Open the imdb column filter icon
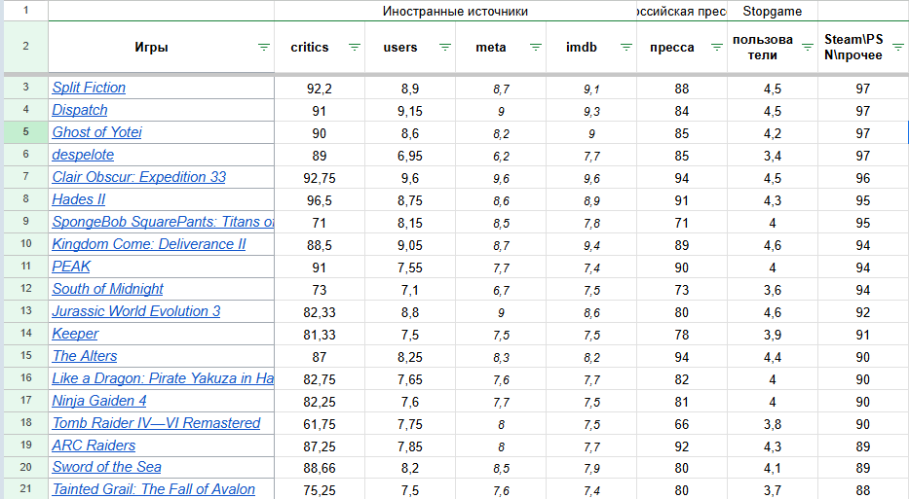The image size is (909, 499). tap(625, 47)
